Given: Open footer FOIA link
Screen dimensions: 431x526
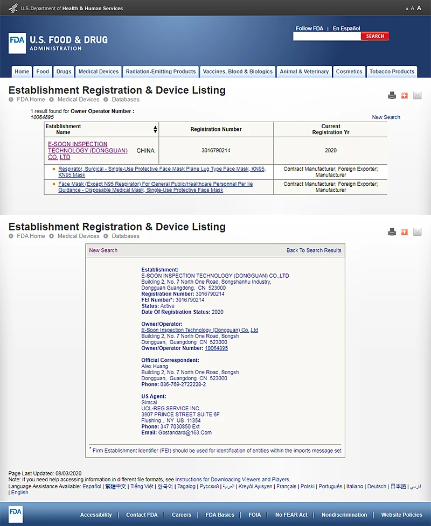Looking at the screenshot, I should pyautogui.click(x=255, y=515).
